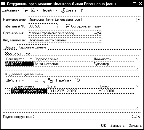Viewport: 144px width, 130px height.
Task: Click the create-based-on document icon in toolbar
Action: pos(33,10)
